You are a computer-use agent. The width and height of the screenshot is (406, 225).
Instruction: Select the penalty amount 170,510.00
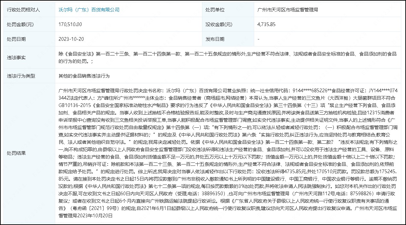(70, 24)
